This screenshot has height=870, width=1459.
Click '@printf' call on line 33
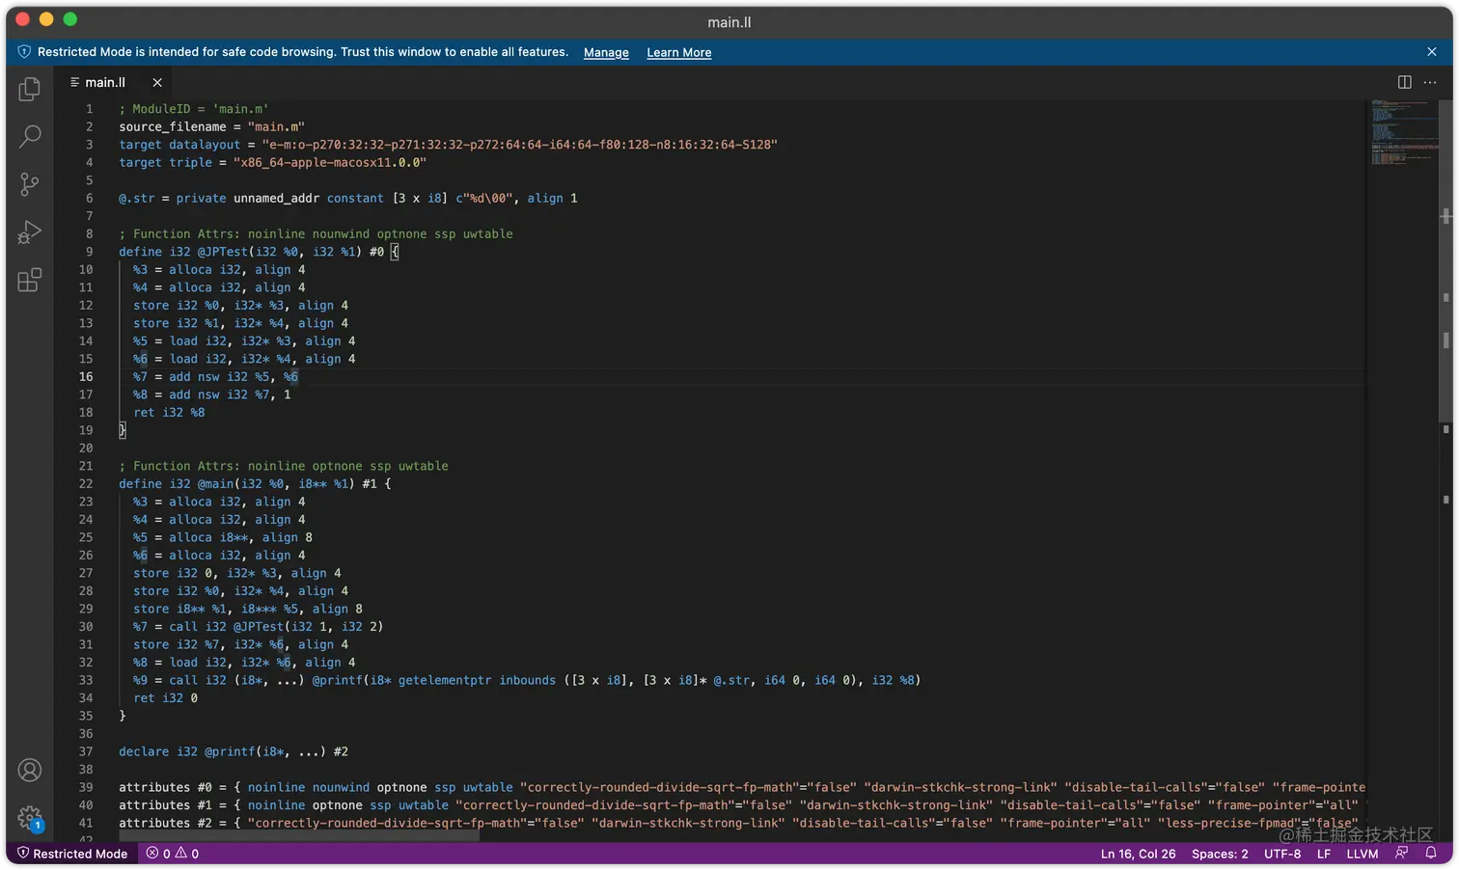[x=337, y=681]
